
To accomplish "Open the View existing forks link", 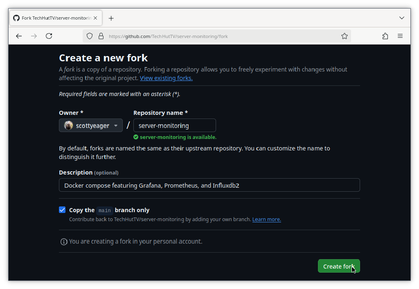I will coord(166,78).
